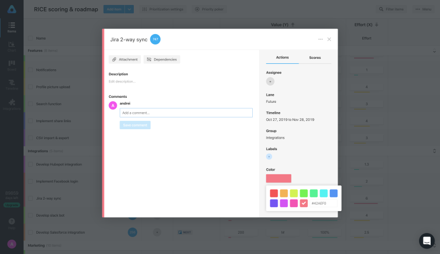
Task: Collapse the Features group chevron
Action: click(x=434, y=51)
